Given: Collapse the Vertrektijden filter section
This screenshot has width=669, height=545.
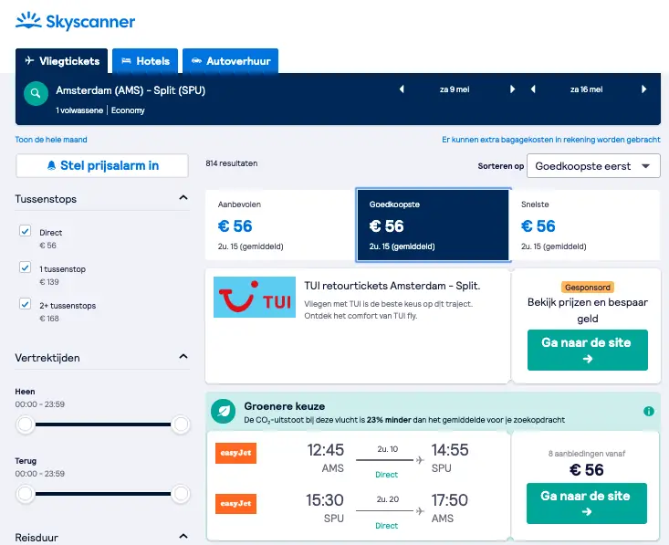Looking at the screenshot, I should (183, 356).
